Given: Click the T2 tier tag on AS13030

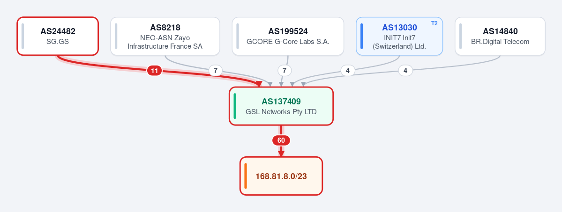Looking at the screenshot, I should pyautogui.click(x=435, y=23).
